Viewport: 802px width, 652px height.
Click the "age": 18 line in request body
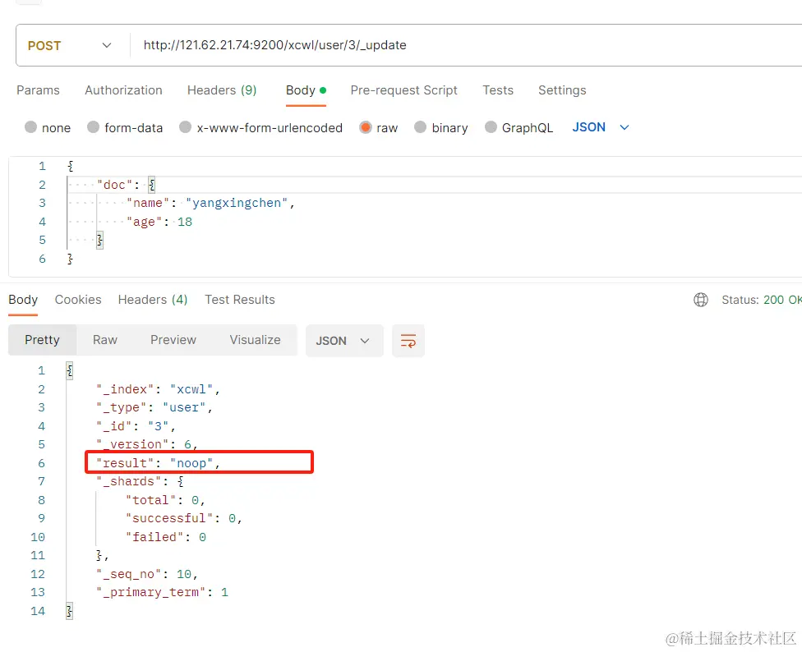pyautogui.click(x=159, y=222)
